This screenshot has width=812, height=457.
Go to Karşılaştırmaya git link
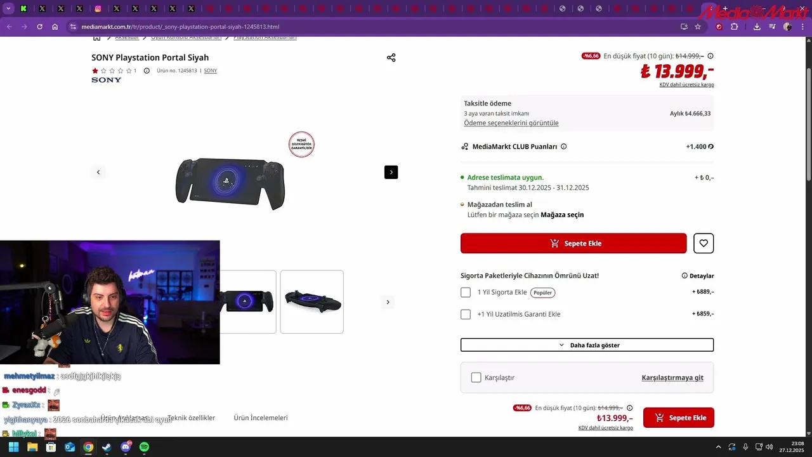pos(672,378)
